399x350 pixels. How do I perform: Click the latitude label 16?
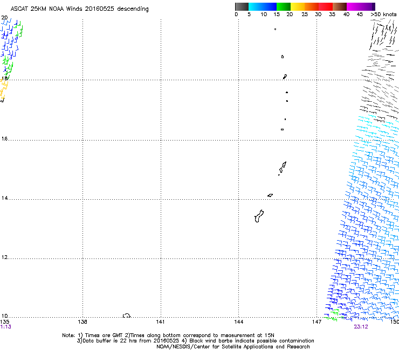pos(4,138)
